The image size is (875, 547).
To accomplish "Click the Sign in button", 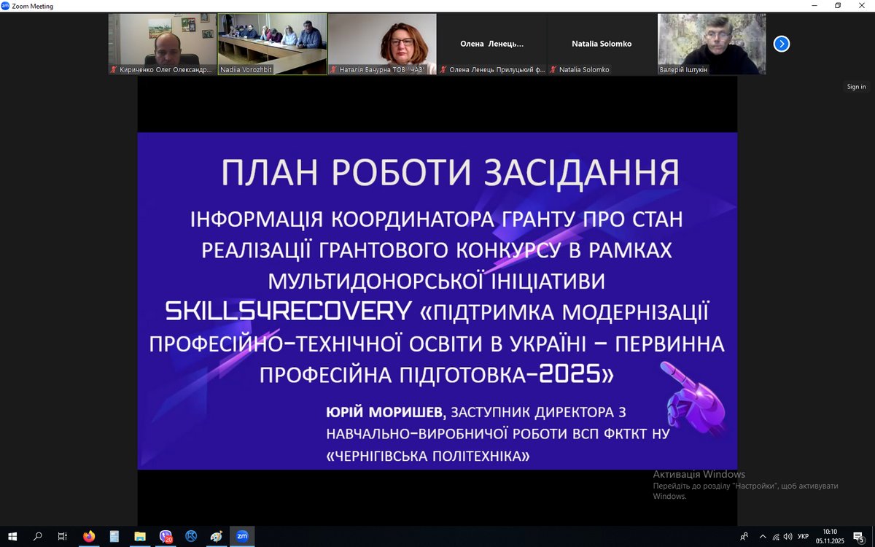I will tap(856, 87).
